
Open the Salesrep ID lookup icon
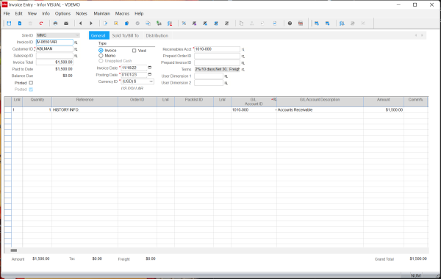point(76,56)
